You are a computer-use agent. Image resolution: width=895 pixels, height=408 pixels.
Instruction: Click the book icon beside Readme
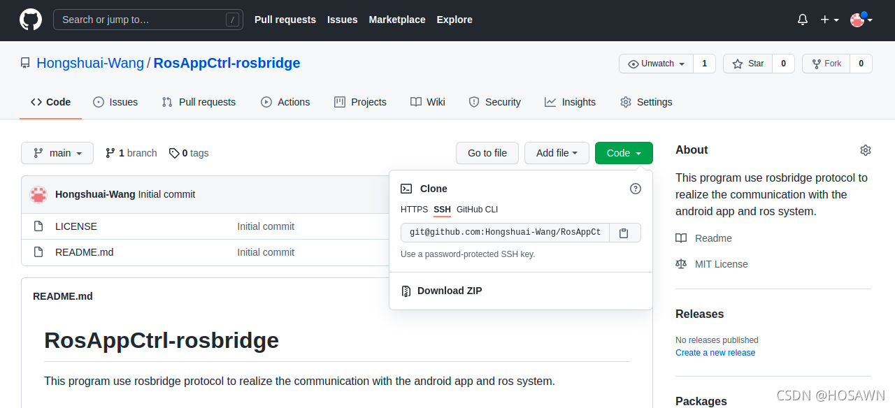click(681, 238)
